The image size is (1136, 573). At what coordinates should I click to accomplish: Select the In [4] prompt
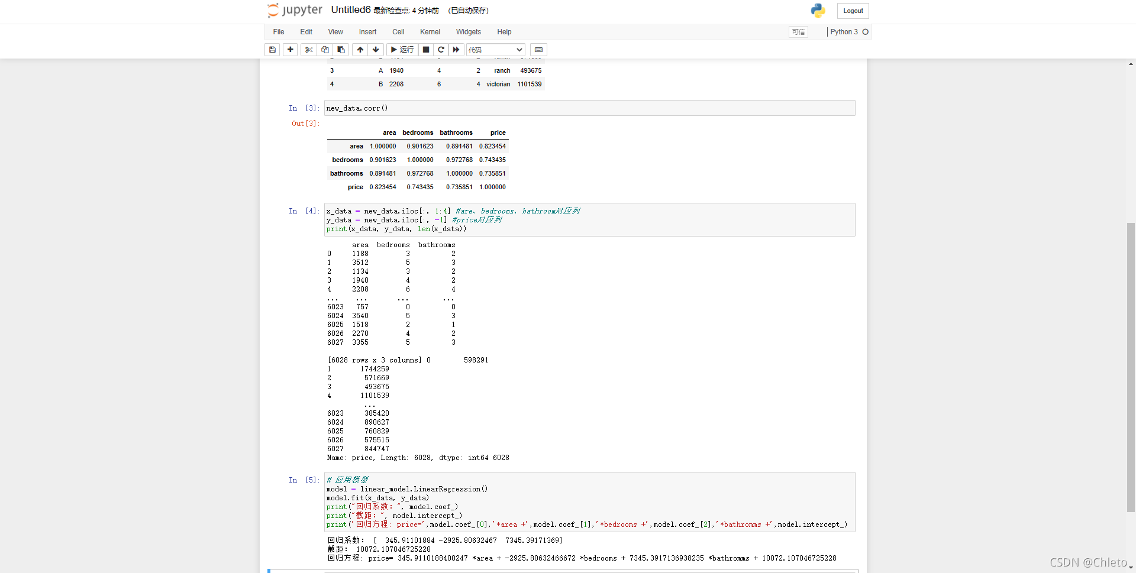[x=304, y=211]
